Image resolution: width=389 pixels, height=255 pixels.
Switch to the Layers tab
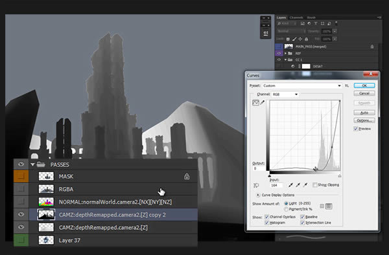click(x=281, y=17)
